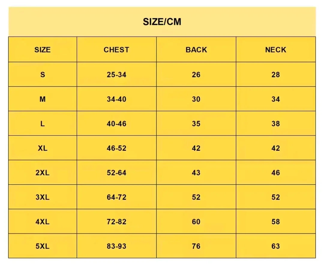
Task: Select the NECK column header
Action: pos(276,50)
